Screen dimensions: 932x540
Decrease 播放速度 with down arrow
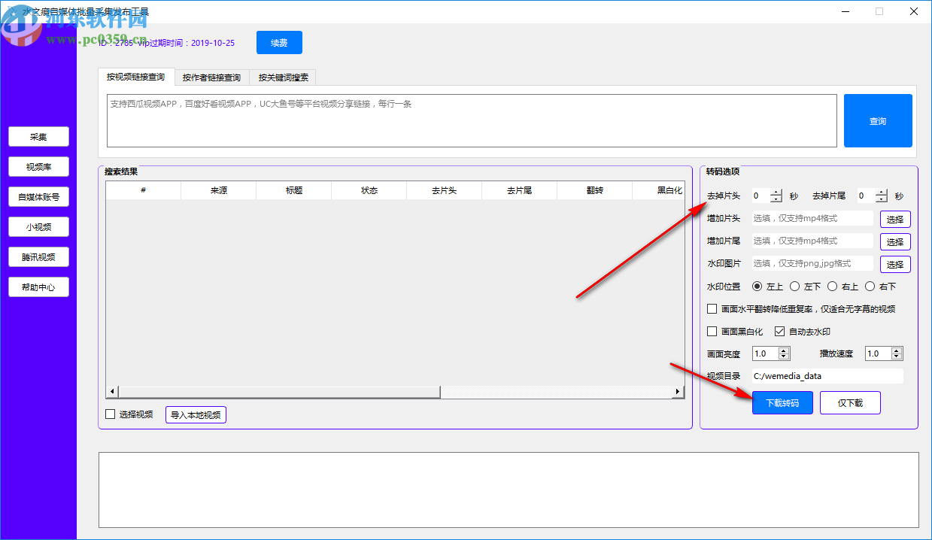coord(897,356)
